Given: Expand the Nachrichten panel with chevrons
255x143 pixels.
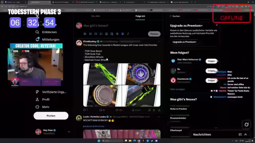Looking at the screenshot, I should 245,134.
